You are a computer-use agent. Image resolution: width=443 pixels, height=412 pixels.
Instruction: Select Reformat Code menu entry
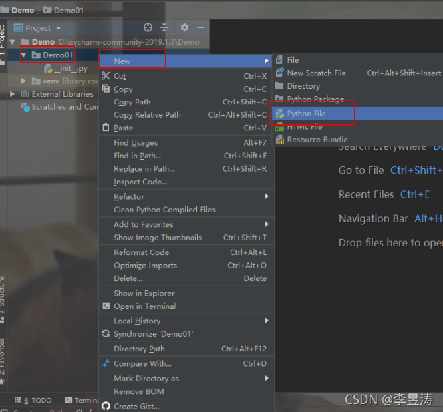point(187,252)
